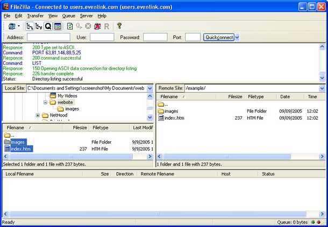
Task: Sort local list by Filename column
Action: [x=34, y=128]
